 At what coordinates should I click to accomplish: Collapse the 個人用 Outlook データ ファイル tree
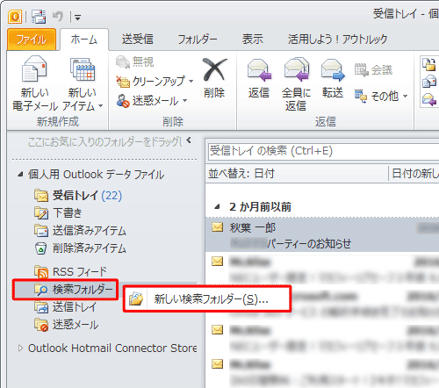20,175
